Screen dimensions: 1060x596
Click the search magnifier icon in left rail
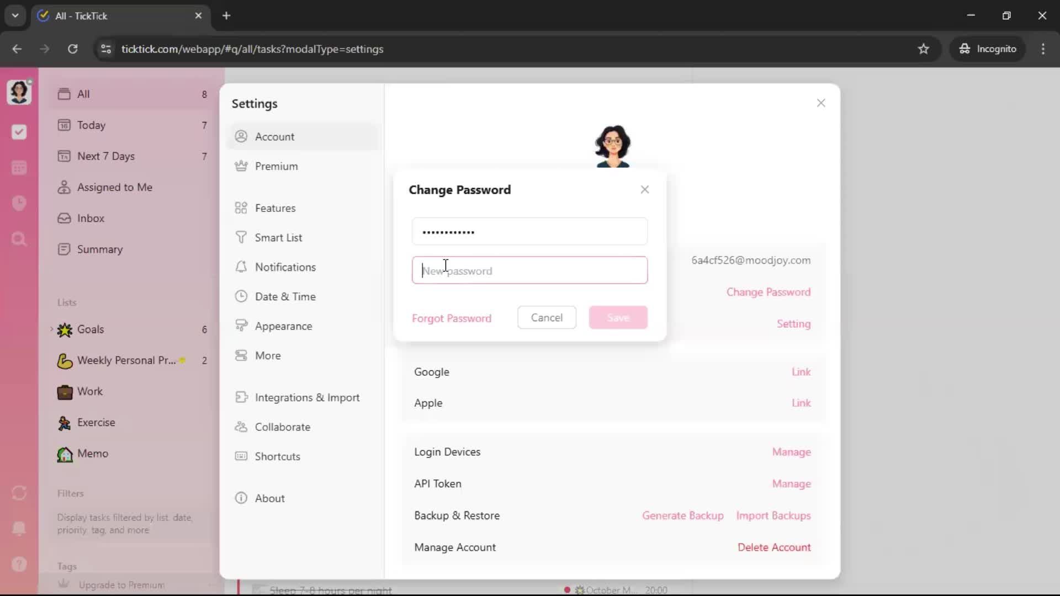pos(19,239)
